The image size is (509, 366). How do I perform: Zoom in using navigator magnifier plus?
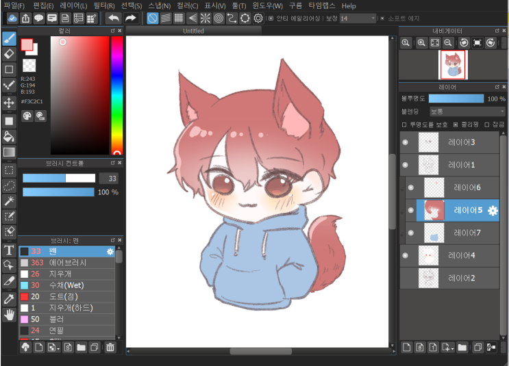pos(421,43)
